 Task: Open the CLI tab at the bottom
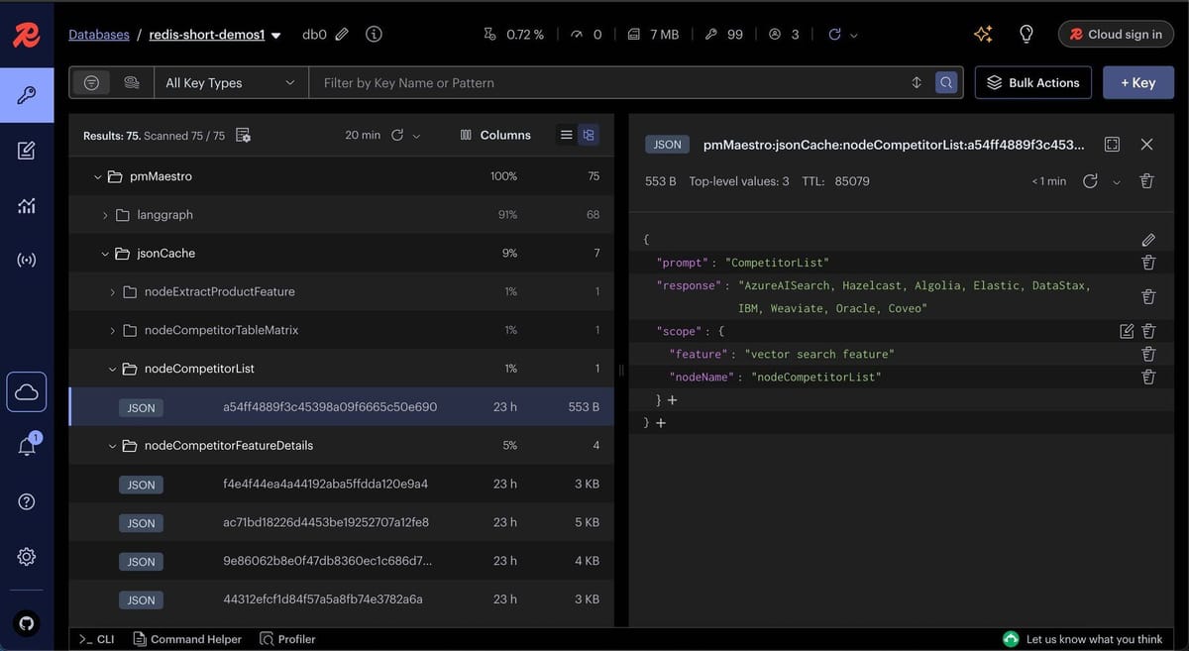point(96,639)
